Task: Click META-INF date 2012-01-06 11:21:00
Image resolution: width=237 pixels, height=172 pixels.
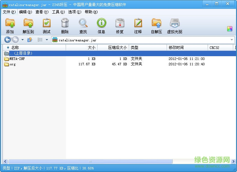Action: click(187, 59)
